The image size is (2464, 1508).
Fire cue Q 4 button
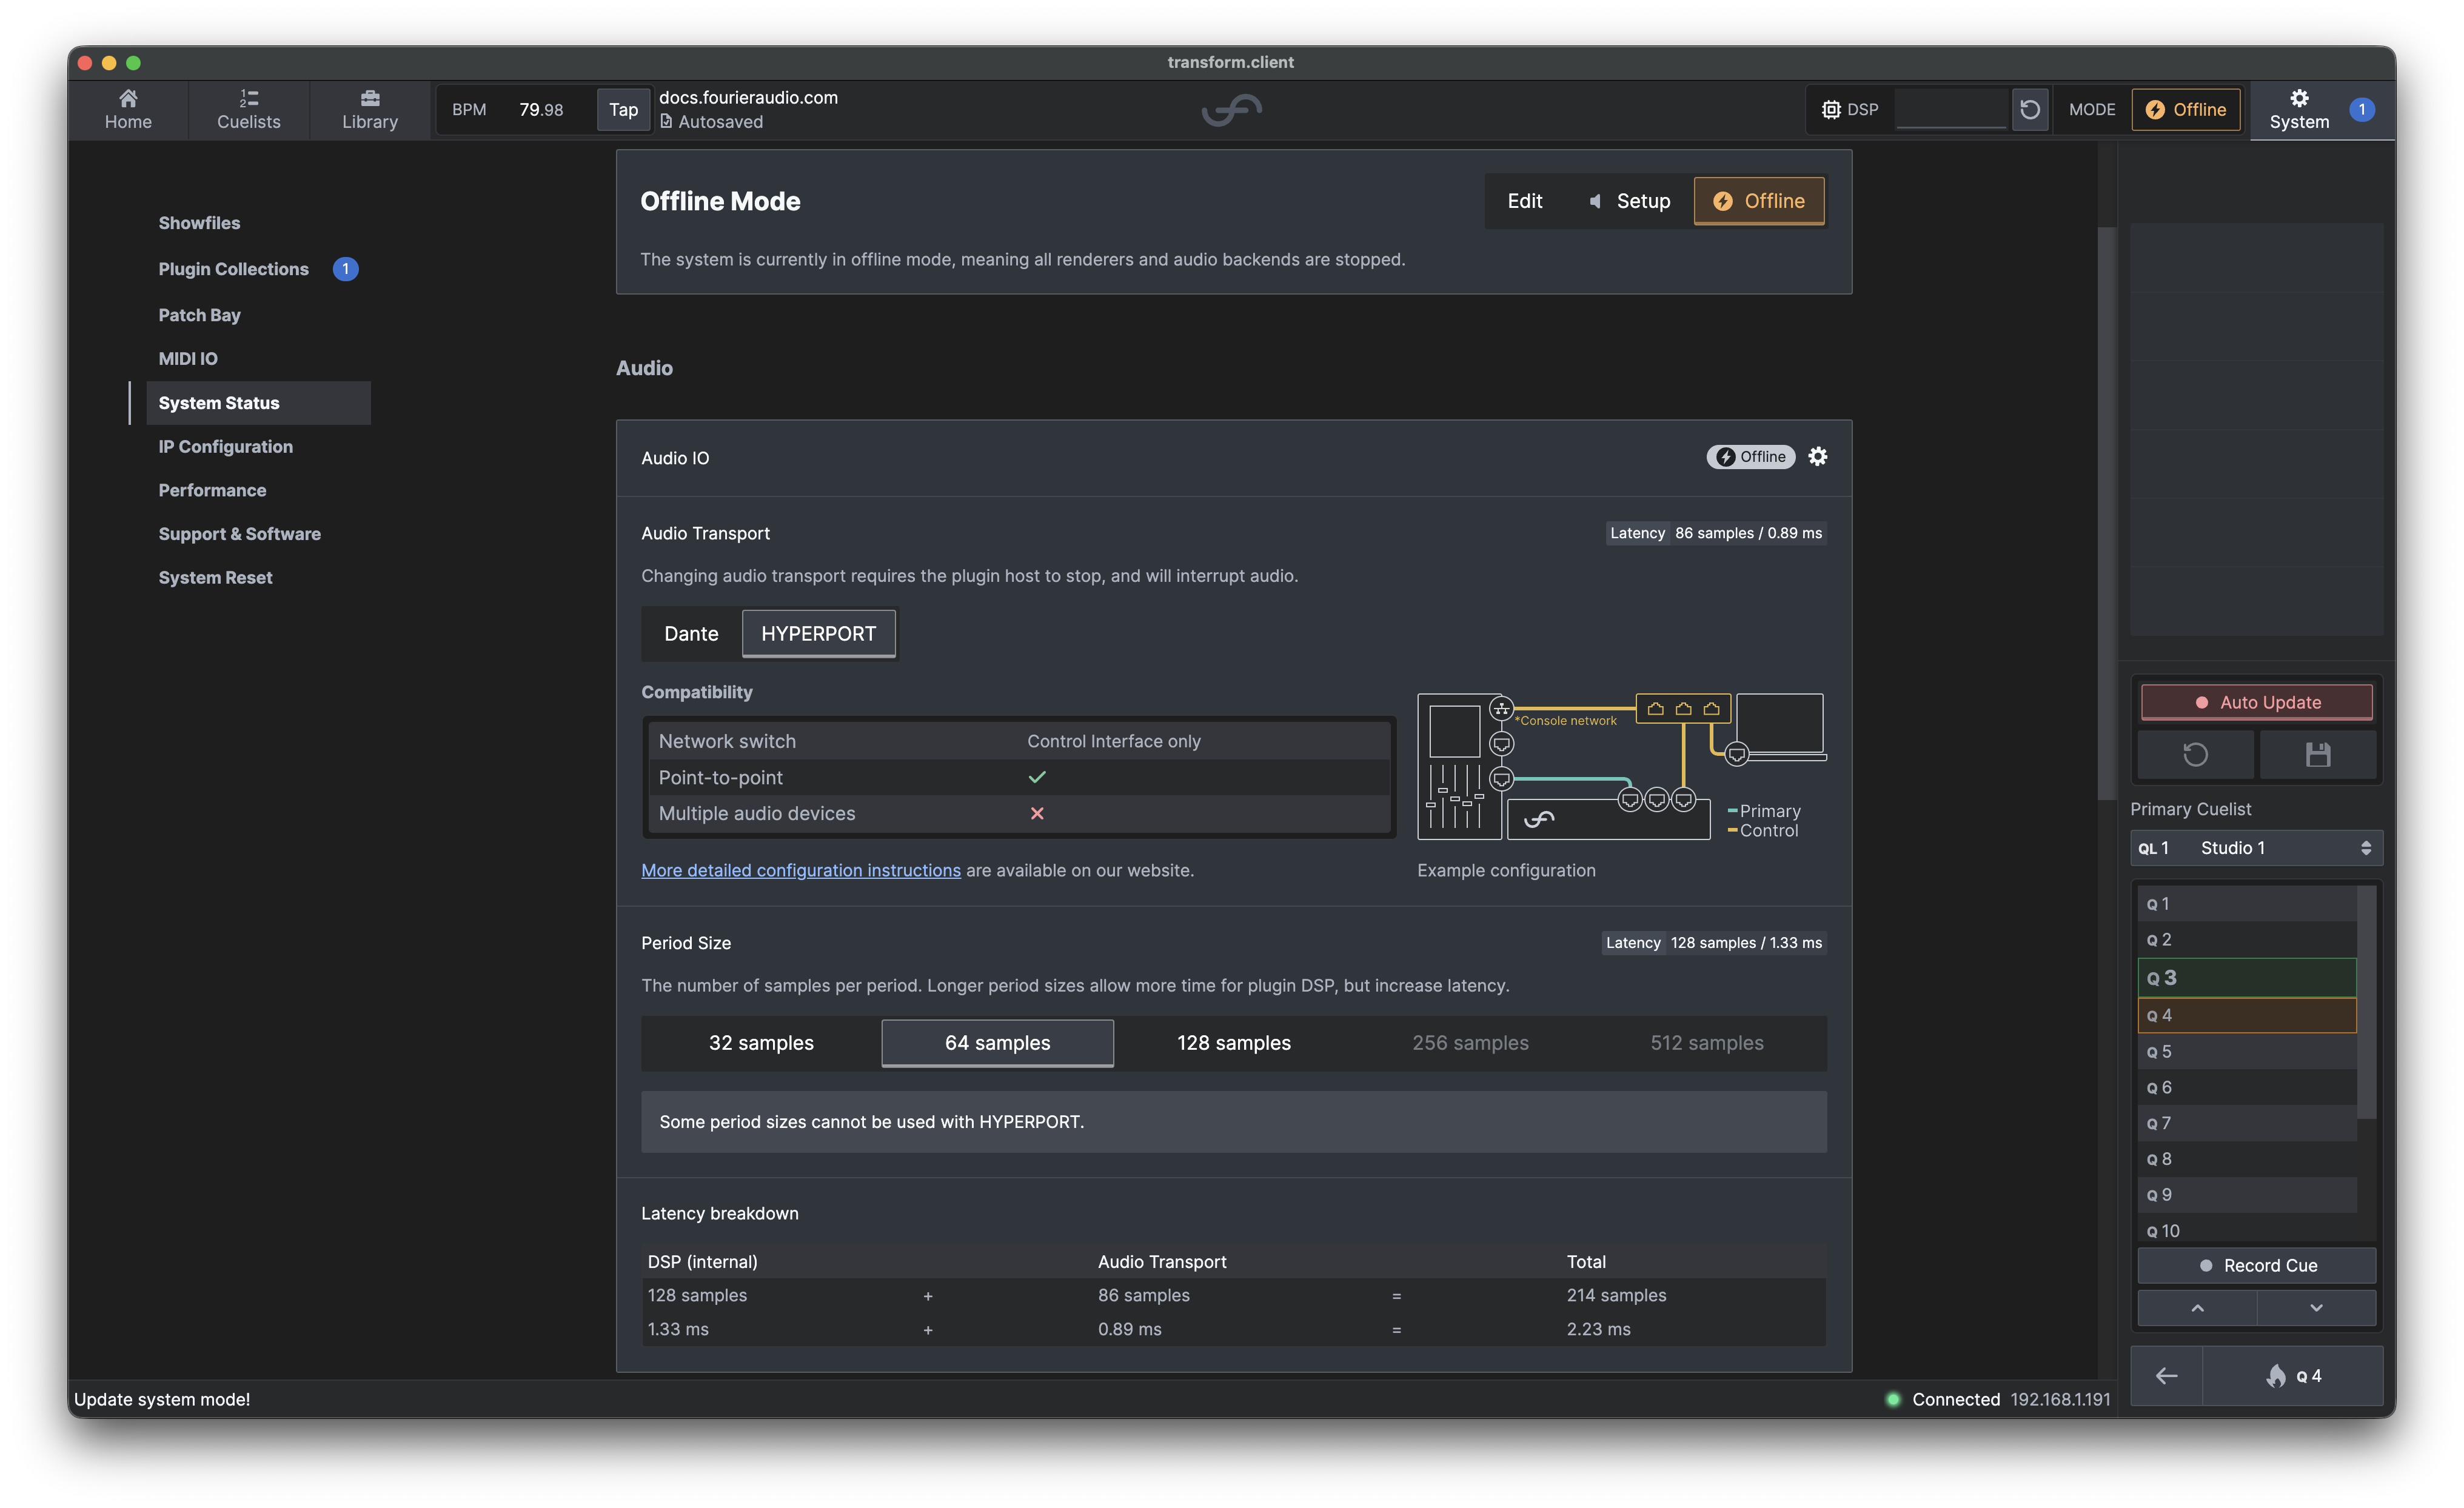pos(2292,1376)
